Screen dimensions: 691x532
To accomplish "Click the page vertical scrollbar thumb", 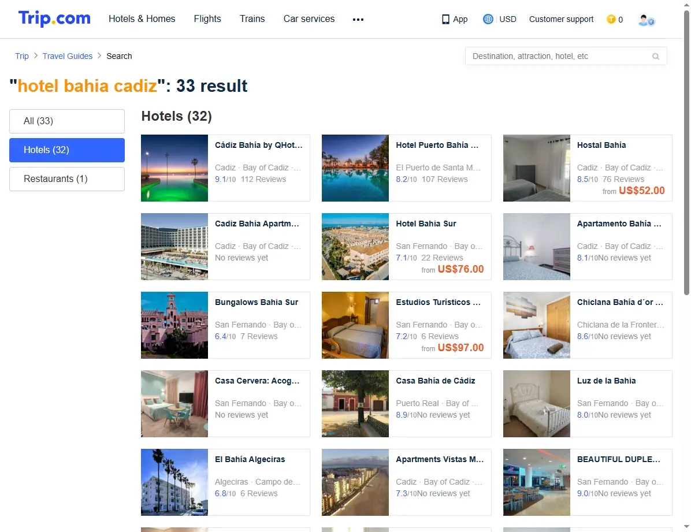I will click(x=686, y=152).
